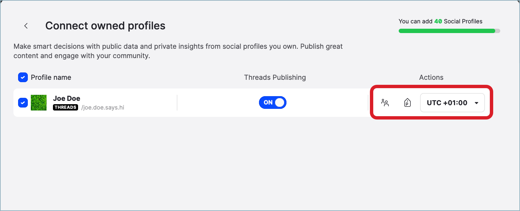This screenshot has width=520, height=211.
Task: Click the black THREADS platform badge
Action: 65,108
